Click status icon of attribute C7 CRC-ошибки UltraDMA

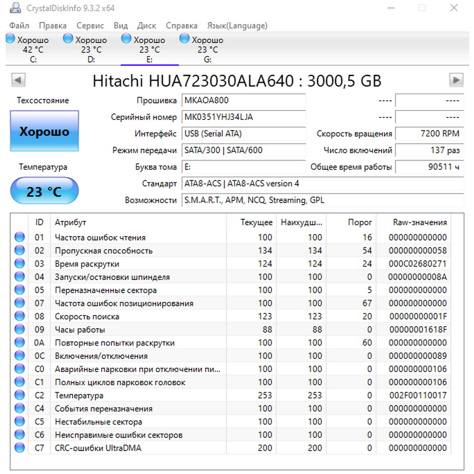(x=19, y=448)
